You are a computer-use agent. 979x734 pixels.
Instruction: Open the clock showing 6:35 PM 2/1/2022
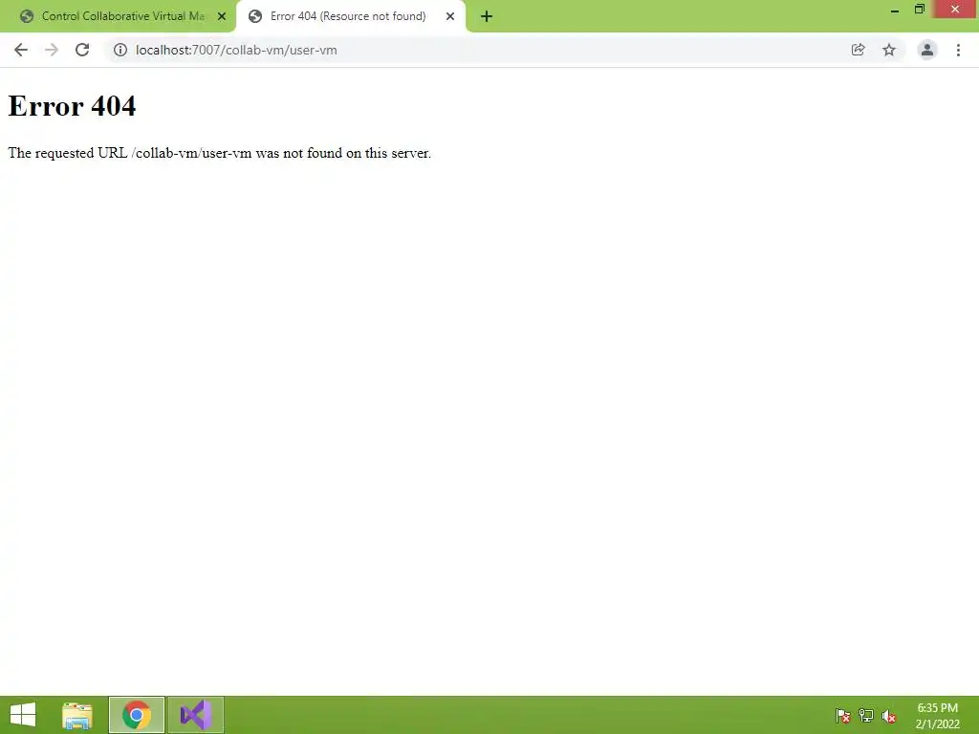[x=938, y=716]
